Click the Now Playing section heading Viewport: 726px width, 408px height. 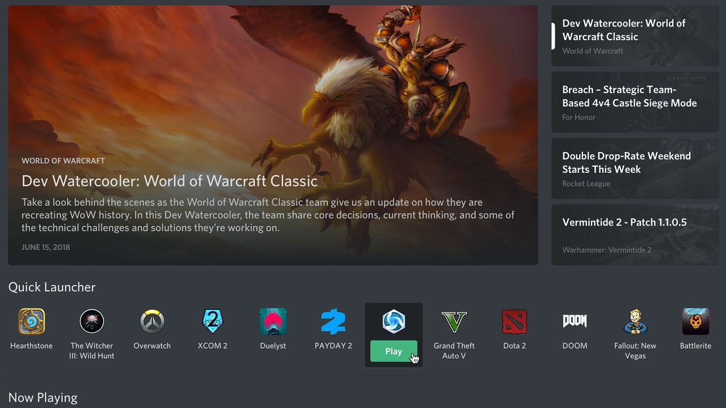pos(43,397)
